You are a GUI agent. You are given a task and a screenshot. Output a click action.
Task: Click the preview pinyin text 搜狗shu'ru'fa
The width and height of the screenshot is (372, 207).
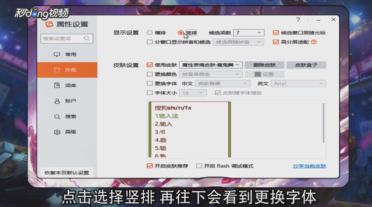click(x=173, y=108)
